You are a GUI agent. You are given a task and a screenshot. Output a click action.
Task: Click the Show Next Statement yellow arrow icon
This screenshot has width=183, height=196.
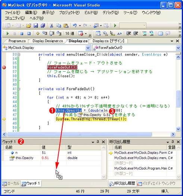click(x=37, y=34)
